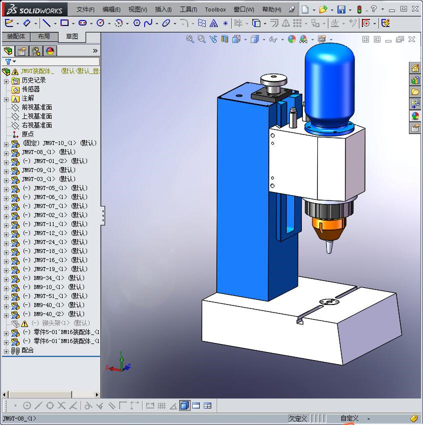
Task: Toggle the Section View icon
Action: click(225, 39)
